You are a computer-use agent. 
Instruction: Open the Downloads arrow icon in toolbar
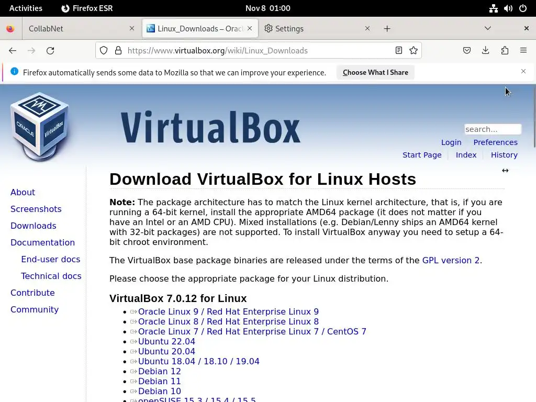point(485,51)
